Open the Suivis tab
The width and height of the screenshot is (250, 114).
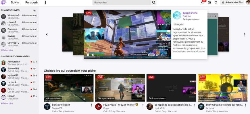click(x=15, y=2)
